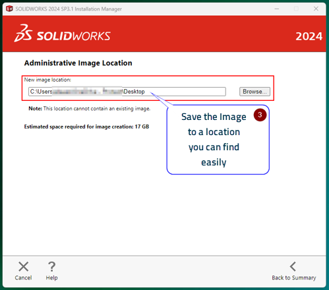Click inside the New image location field
Image resolution: width=329 pixels, height=290 pixels.
click(127, 92)
